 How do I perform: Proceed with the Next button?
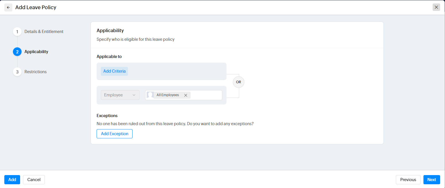(431, 180)
